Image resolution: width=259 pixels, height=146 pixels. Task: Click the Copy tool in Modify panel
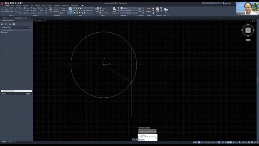pyautogui.click(x=26, y=11)
